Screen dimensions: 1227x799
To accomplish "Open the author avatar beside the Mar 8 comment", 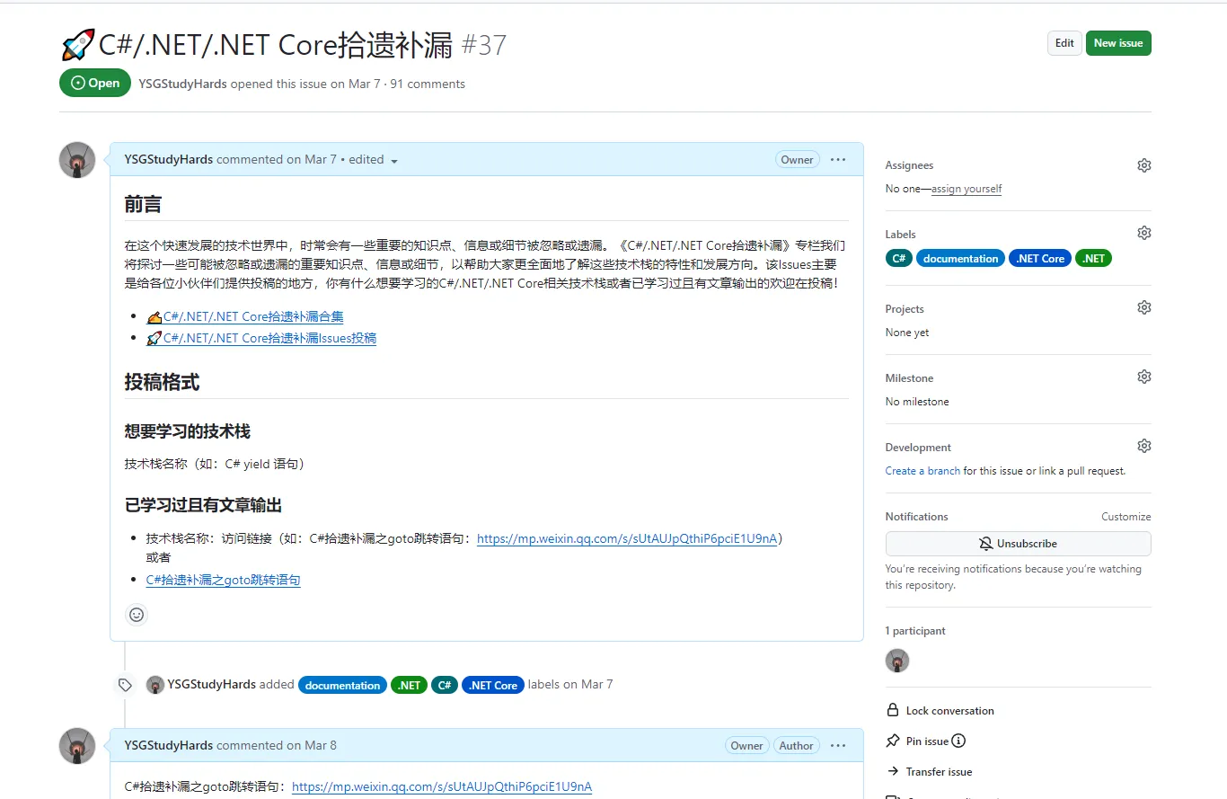I will (77, 746).
